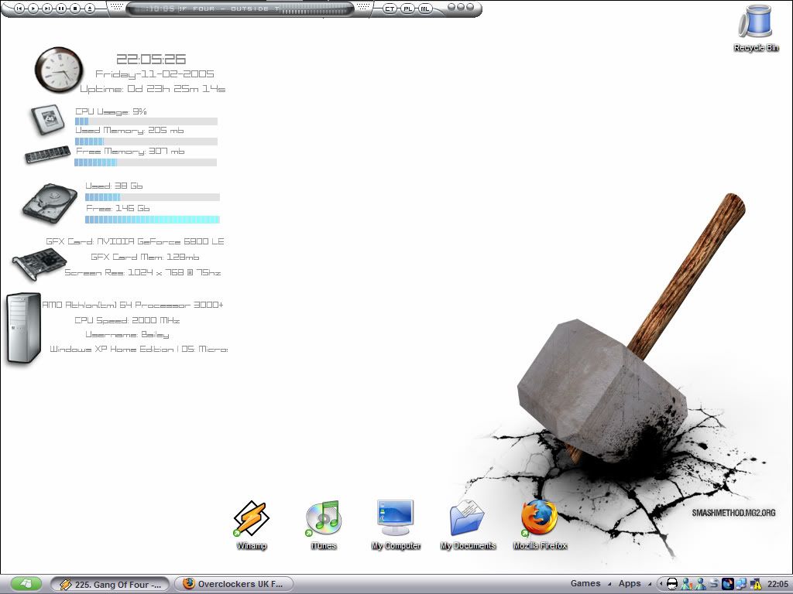Stop playback with the square Stop button
Screen dimensions: 793x594
[x=75, y=9]
